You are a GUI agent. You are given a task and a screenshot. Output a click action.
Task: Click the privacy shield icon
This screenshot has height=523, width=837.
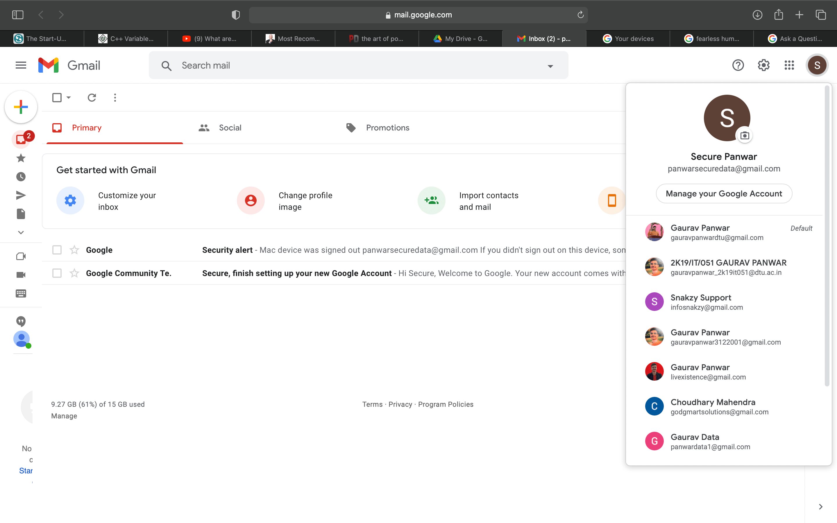(x=235, y=15)
